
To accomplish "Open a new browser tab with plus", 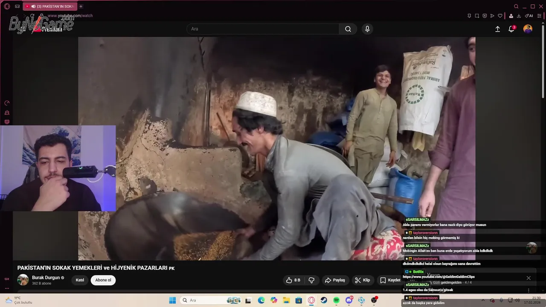I will [81, 6].
